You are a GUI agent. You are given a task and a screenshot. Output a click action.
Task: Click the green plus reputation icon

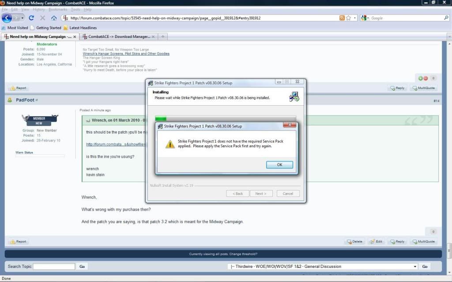pos(421,78)
